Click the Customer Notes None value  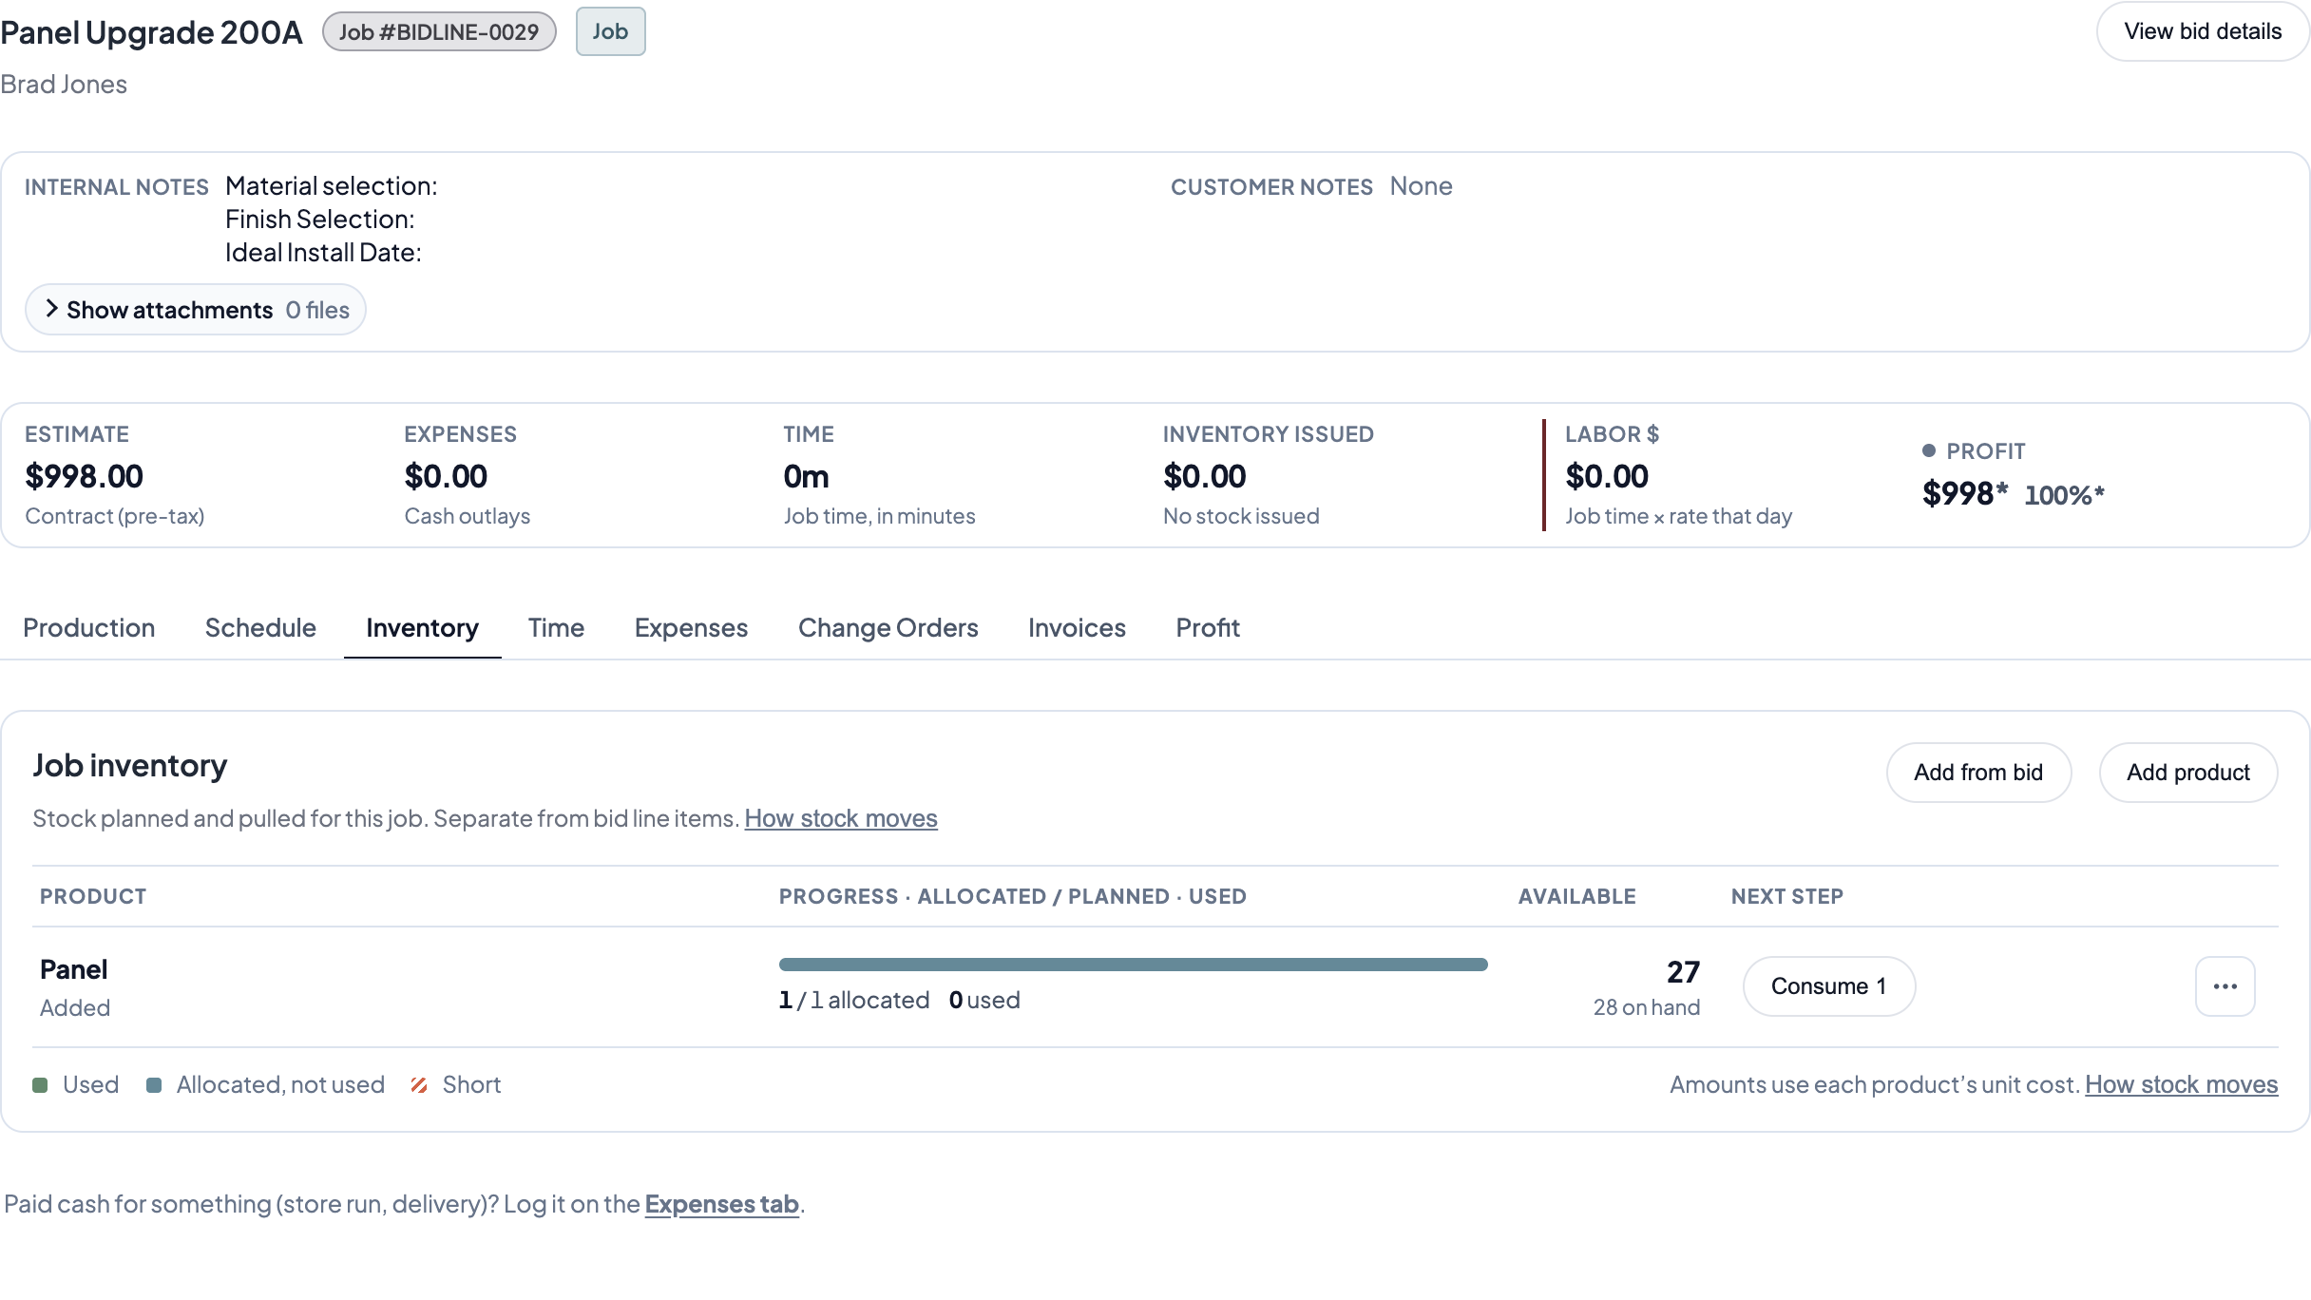coord(1421,185)
